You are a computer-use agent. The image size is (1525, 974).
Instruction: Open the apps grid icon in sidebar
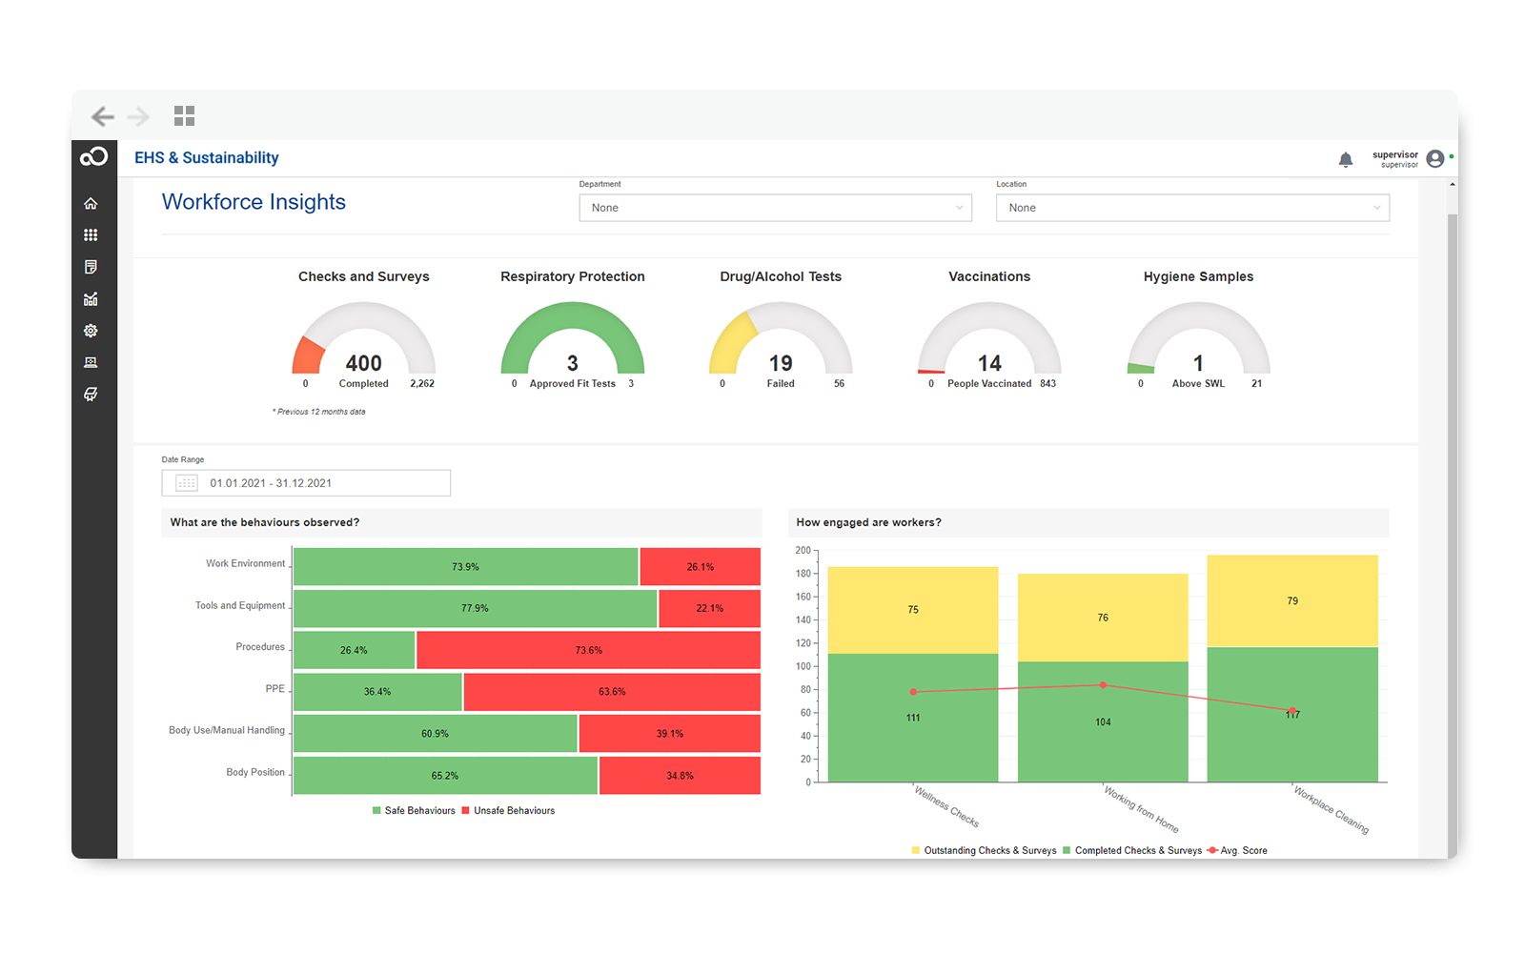coord(91,235)
